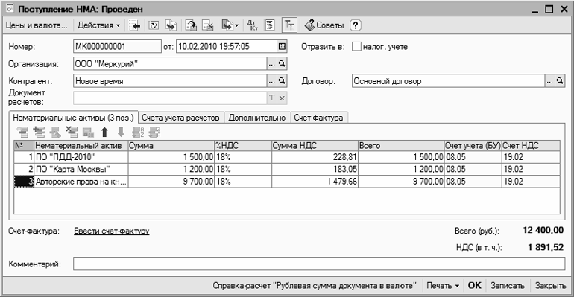Open the Дополнительно tab
Screen dimensions: 574x297
[257, 118]
